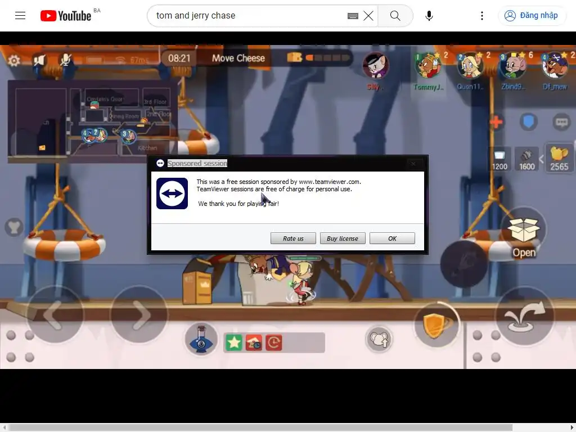Click the in-game minimap
The width and height of the screenshot is (576, 432).
[x=92, y=120]
